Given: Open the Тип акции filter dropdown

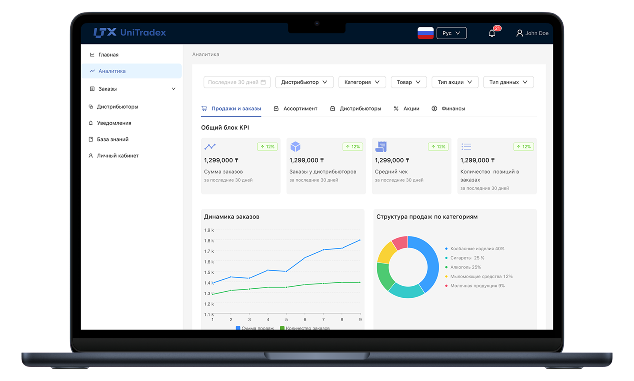Looking at the screenshot, I should coord(454,82).
